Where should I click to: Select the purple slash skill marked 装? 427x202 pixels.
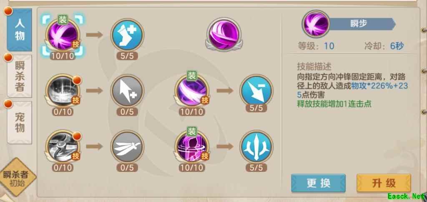[x=192, y=91]
